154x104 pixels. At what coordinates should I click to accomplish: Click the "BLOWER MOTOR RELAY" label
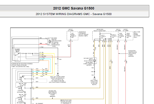point(17,50)
